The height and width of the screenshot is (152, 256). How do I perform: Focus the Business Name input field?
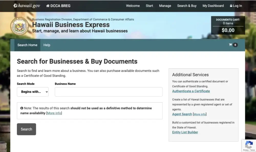pyautogui.click(x=109, y=92)
